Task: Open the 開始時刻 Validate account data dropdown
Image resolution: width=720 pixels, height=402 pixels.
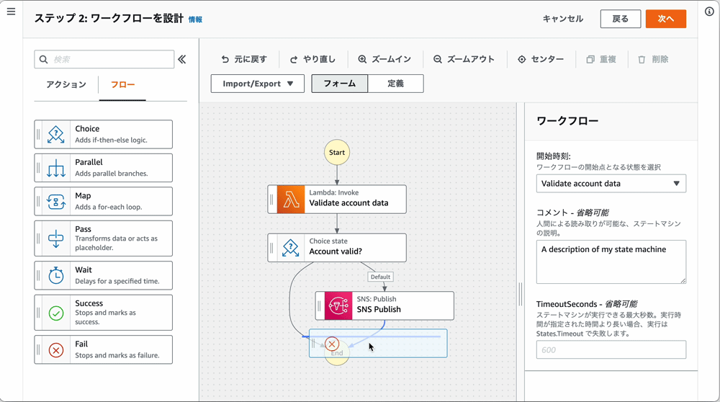Action: [x=611, y=183]
